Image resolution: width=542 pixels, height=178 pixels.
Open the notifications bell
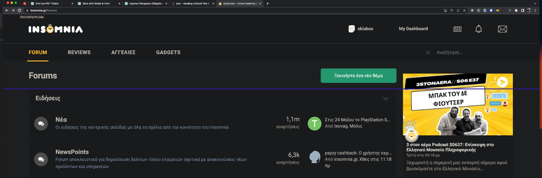(479, 29)
